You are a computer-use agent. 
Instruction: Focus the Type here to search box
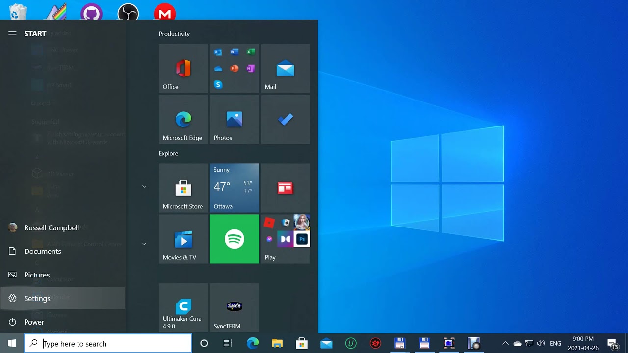click(x=108, y=343)
